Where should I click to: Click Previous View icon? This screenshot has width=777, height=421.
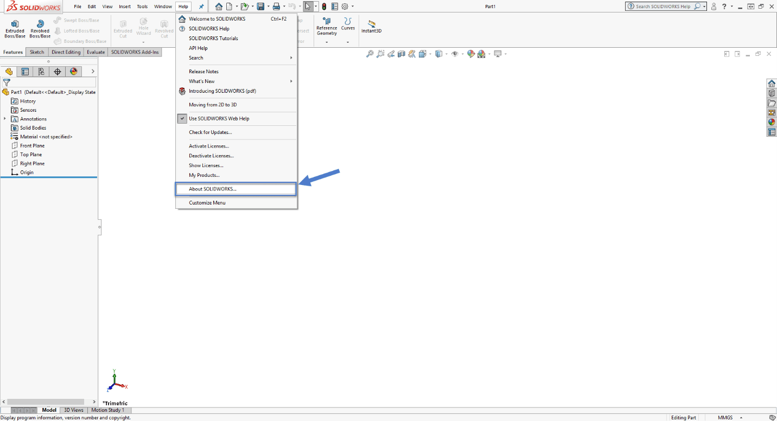(391, 54)
